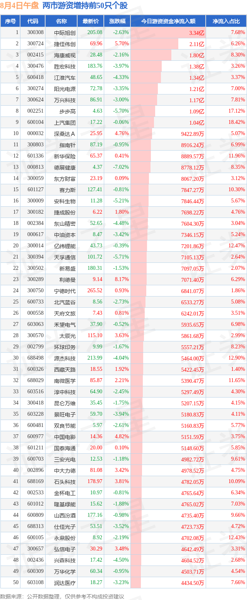Click the 代码 column header
Screen dimensions: 247x600
pyautogui.click(x=33, y=21)
